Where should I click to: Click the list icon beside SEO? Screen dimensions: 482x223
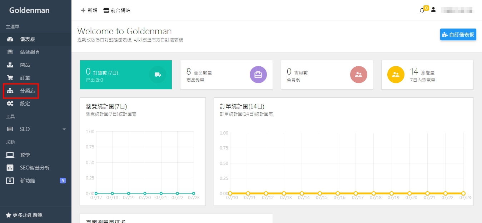(10, 129)
